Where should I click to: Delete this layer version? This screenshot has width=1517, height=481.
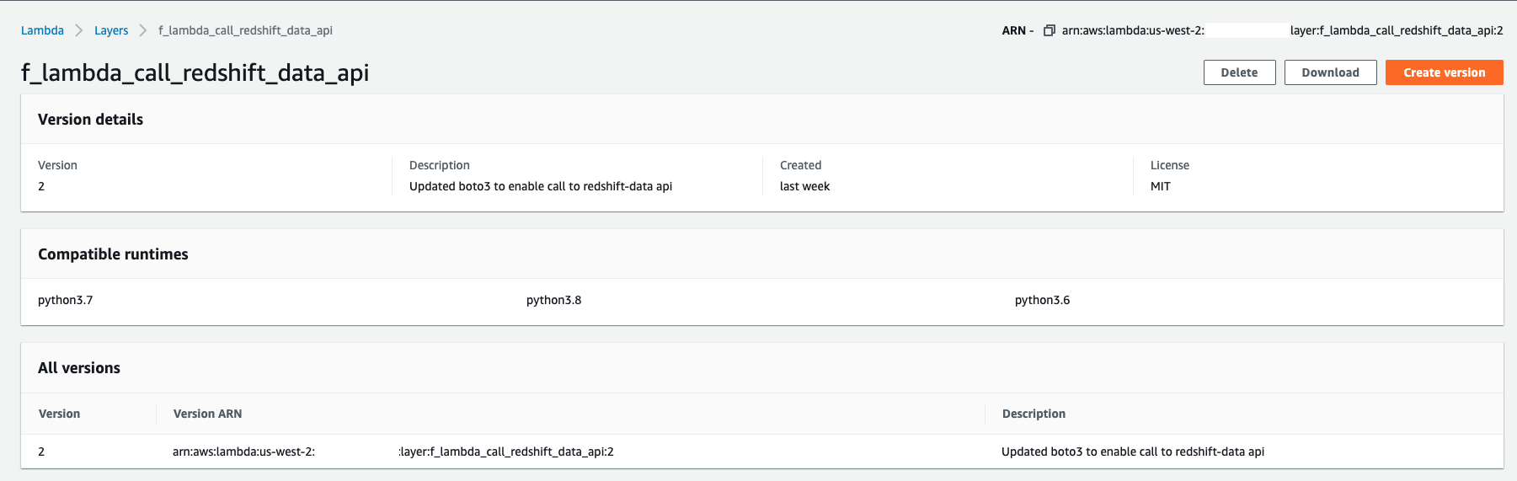click(x=1239, y=72)
